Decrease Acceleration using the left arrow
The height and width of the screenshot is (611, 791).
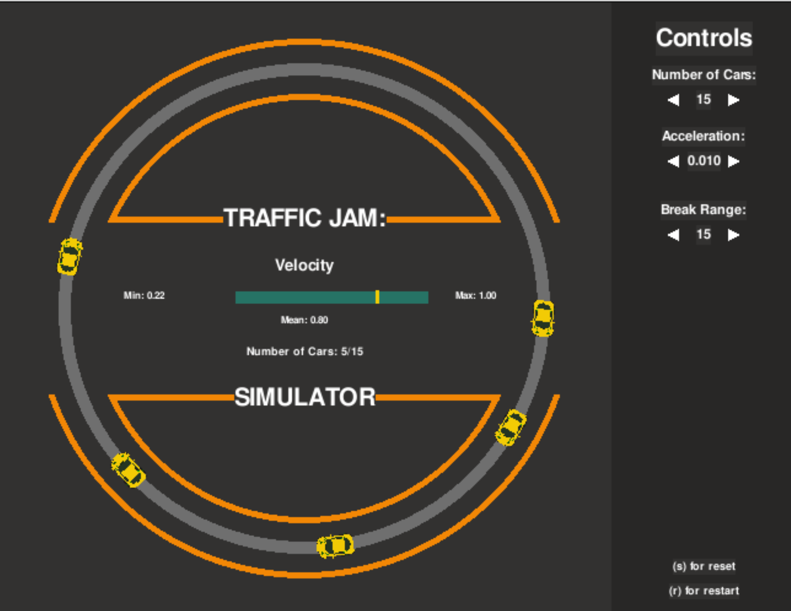coord(673,161)
